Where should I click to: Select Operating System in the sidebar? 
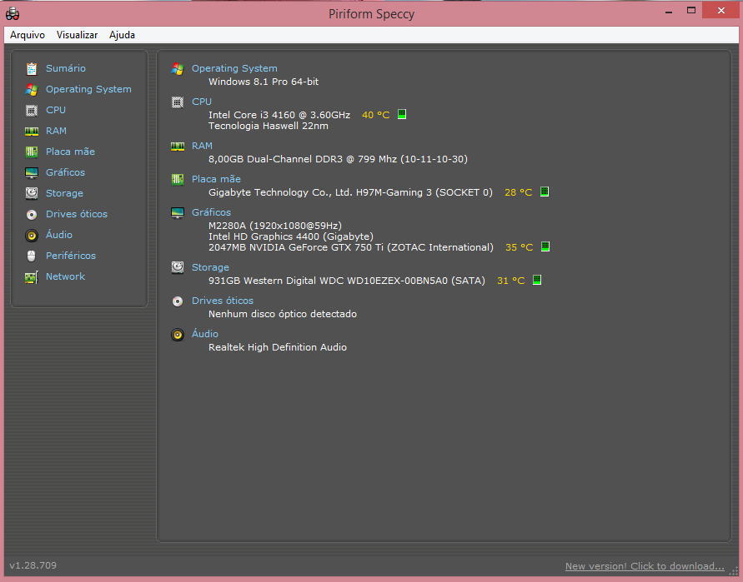[88, 89]
